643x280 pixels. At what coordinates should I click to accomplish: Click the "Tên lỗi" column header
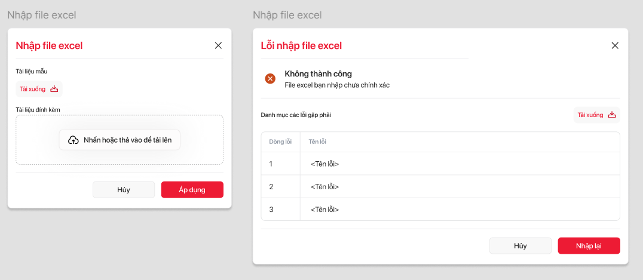pos(317,141)
